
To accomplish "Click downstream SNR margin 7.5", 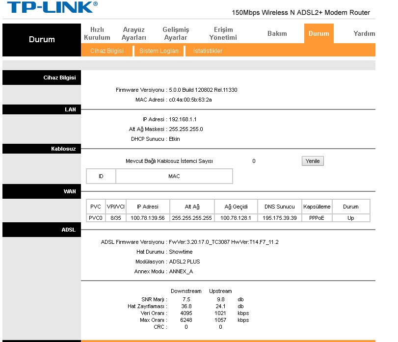I will pos(186,299).
